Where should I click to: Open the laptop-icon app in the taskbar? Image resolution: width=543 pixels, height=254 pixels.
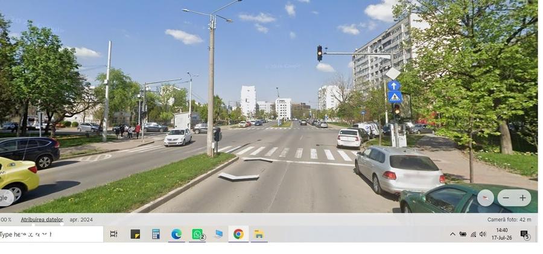[218, 234]
